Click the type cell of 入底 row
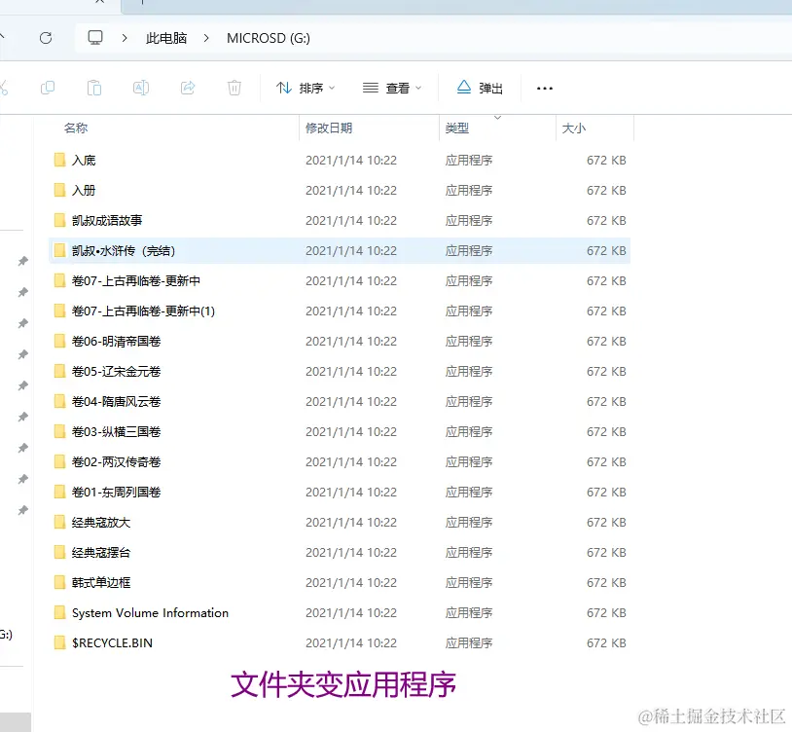Screen dimensions: 792x732 (469, 161)
